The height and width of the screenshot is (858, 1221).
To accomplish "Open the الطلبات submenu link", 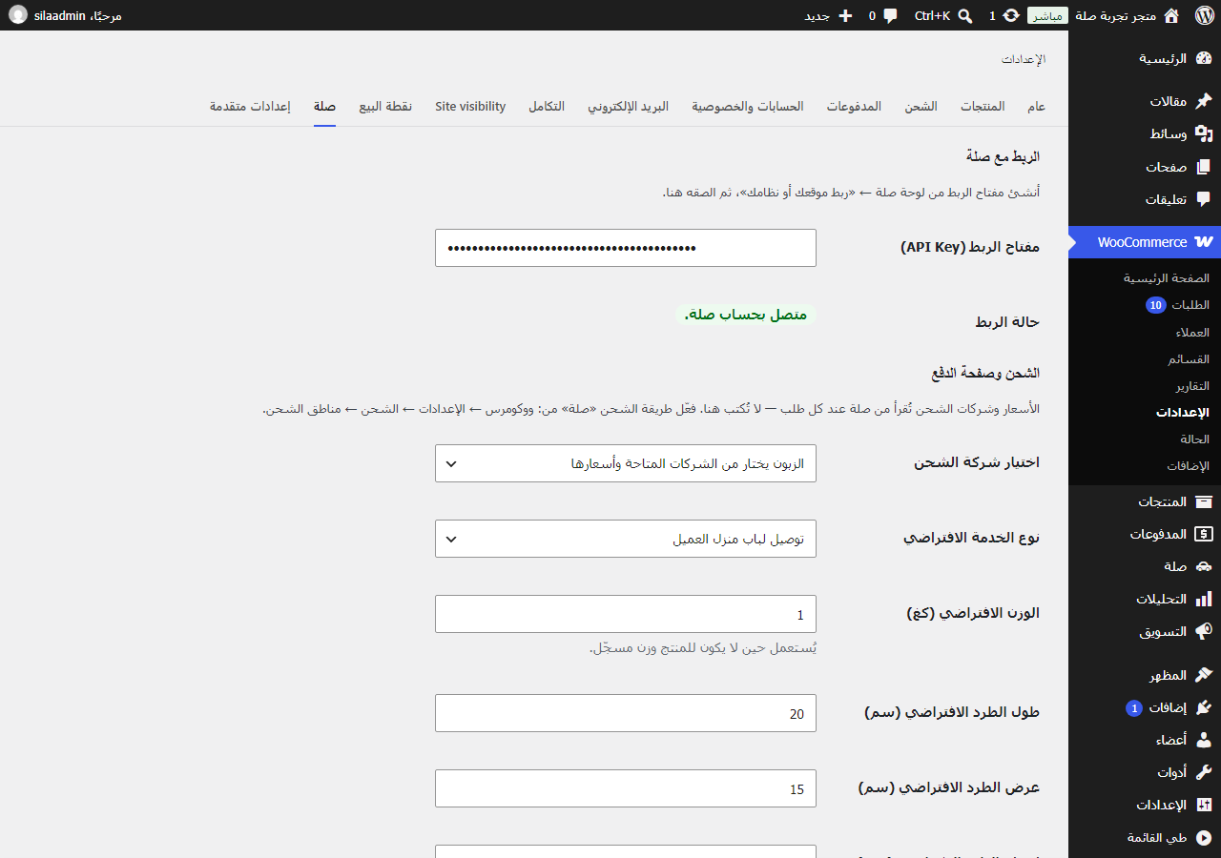I will [x=1190, y=305].
